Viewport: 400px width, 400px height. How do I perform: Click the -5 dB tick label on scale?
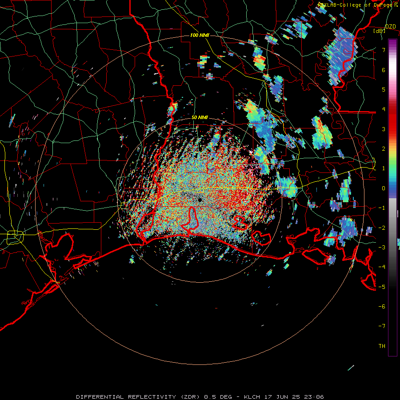click(382, 287)
